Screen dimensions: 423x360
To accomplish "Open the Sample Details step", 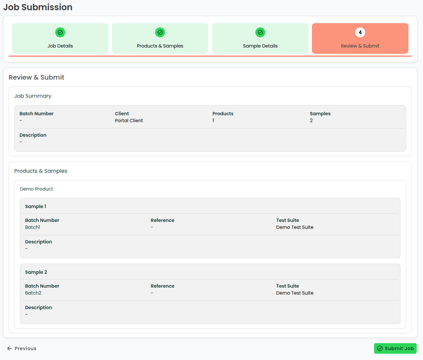I will 260,38.
